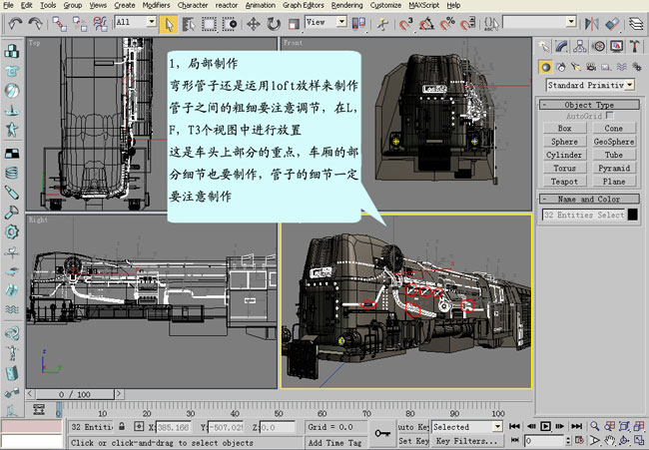Screen dimensions: 649x450
Task: Click the Cylinder primitive button
Action: [564, 155]
